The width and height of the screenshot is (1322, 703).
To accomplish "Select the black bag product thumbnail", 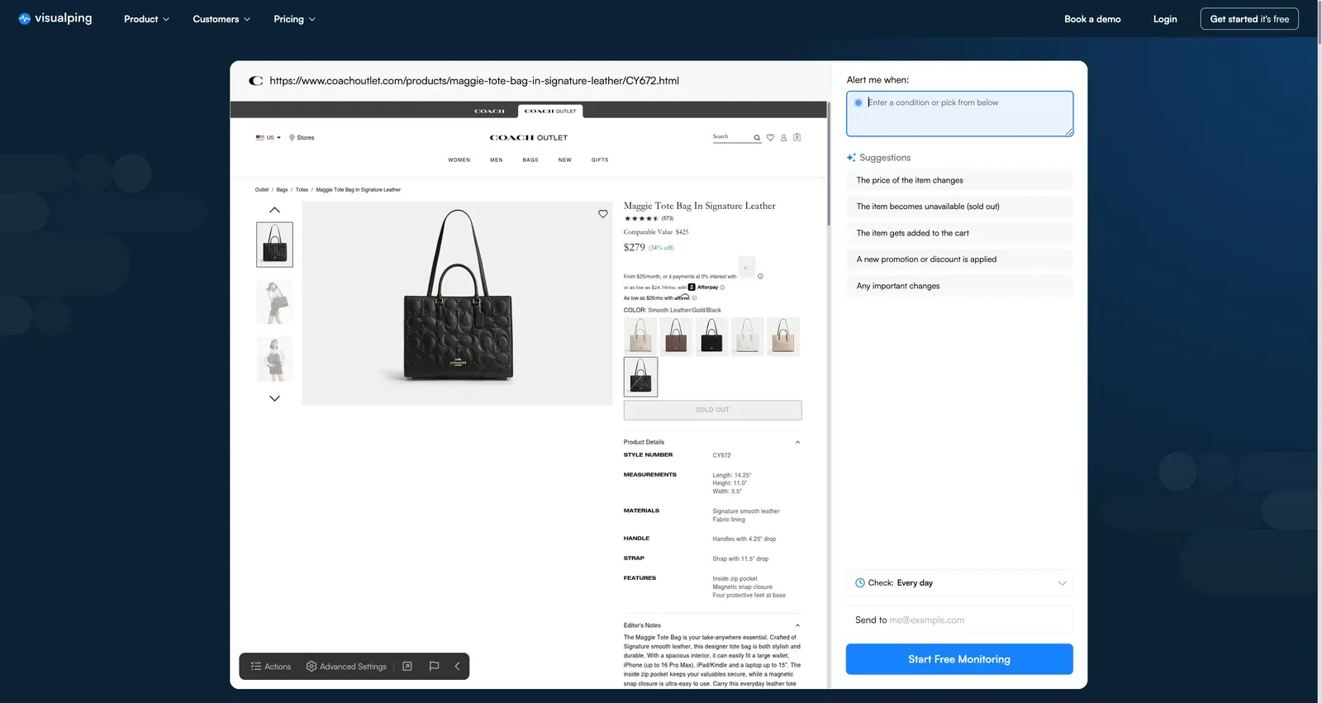I will click(x=274, y=245).
